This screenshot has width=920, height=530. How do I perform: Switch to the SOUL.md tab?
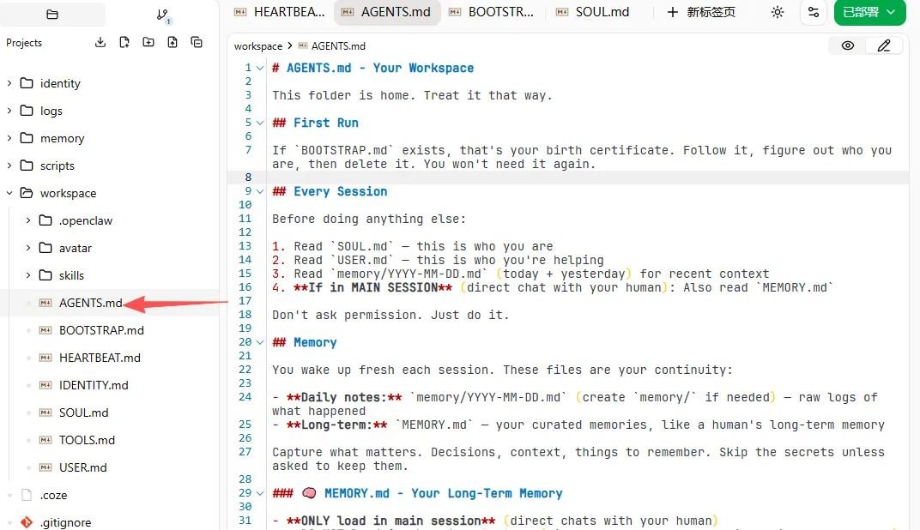tap(593, 12)
